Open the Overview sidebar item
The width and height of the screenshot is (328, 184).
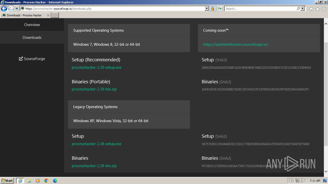tap(32, 25)
